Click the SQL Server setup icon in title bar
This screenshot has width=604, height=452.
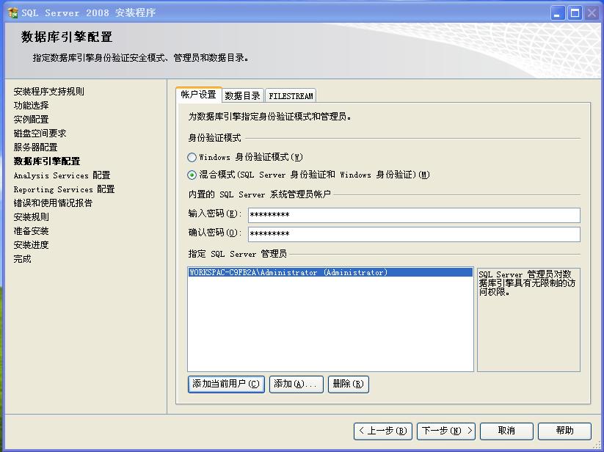click(x=13, y=12)
